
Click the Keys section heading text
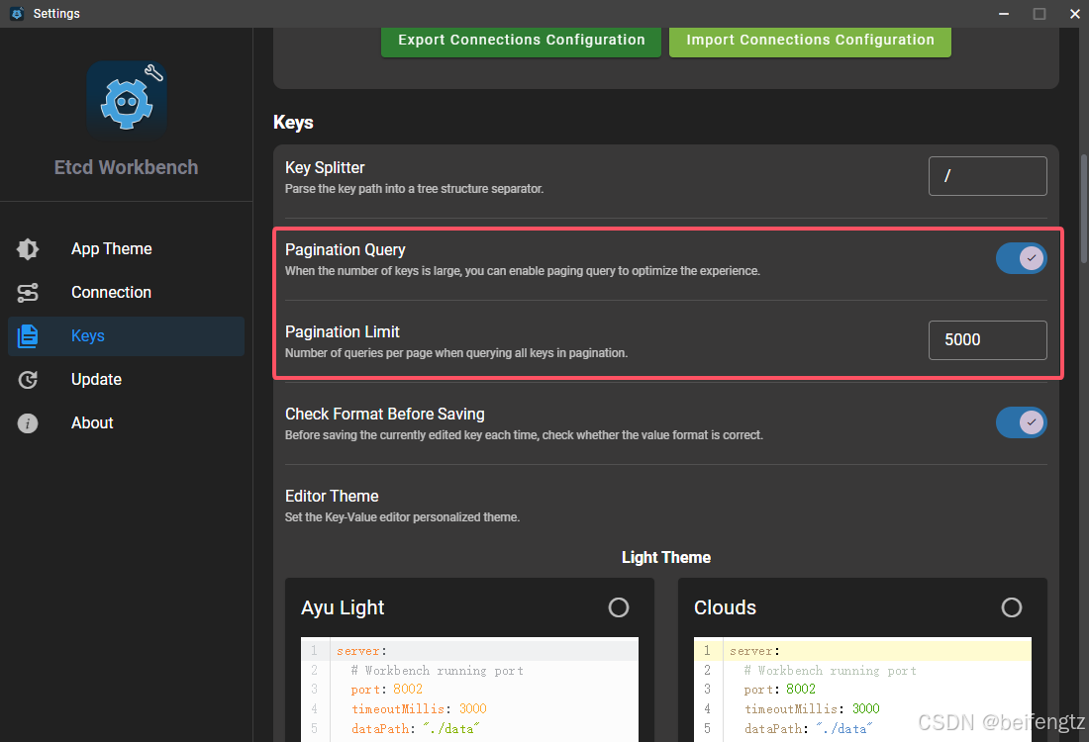[293, 123]
